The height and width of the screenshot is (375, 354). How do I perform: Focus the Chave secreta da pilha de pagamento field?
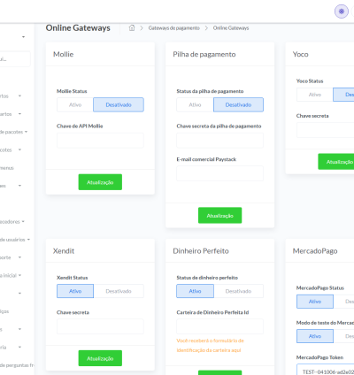point(220,141)
